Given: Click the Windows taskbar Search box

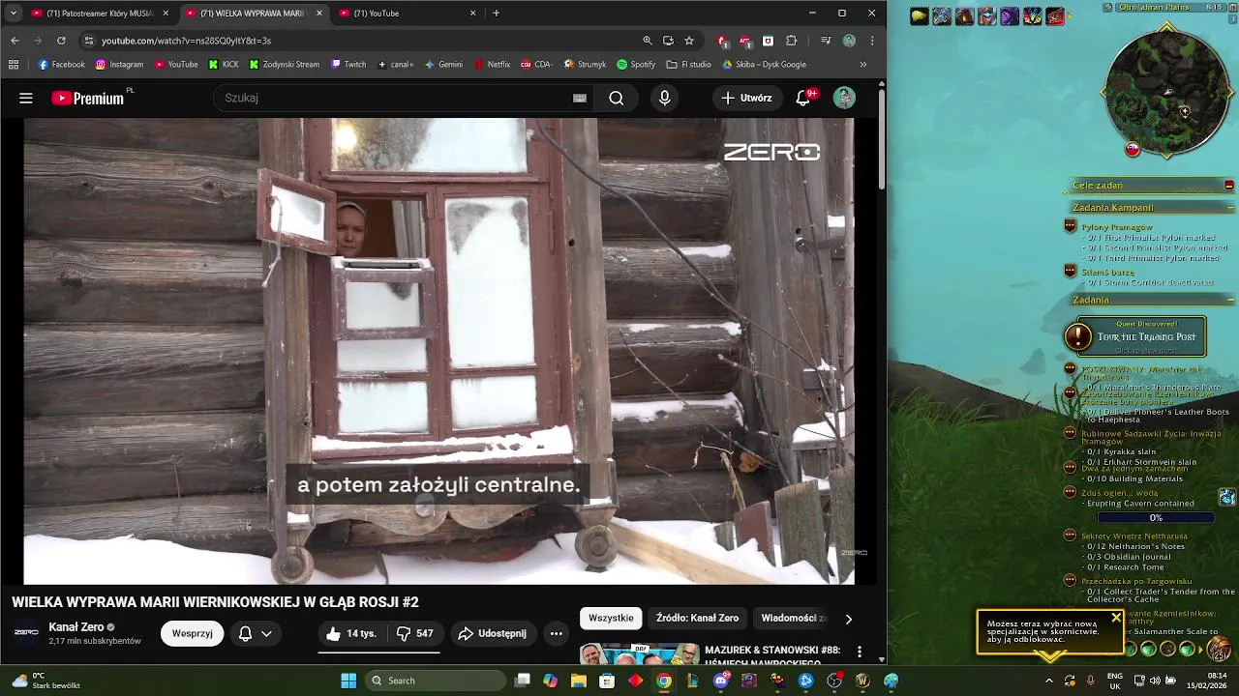Looking at the screenshot, I should [436, 681].
